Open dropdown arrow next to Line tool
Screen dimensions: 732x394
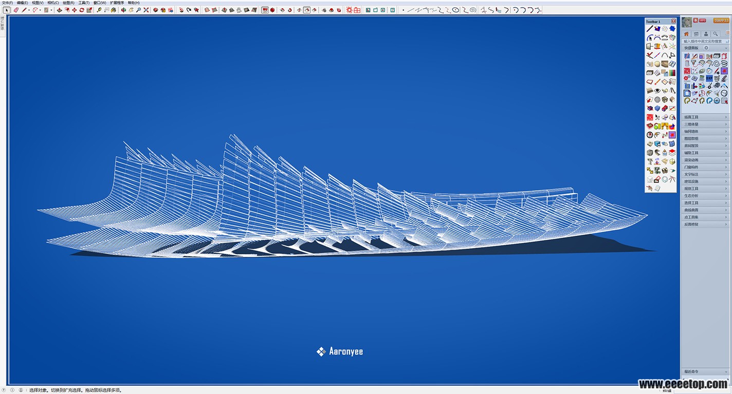click(29, 10)
